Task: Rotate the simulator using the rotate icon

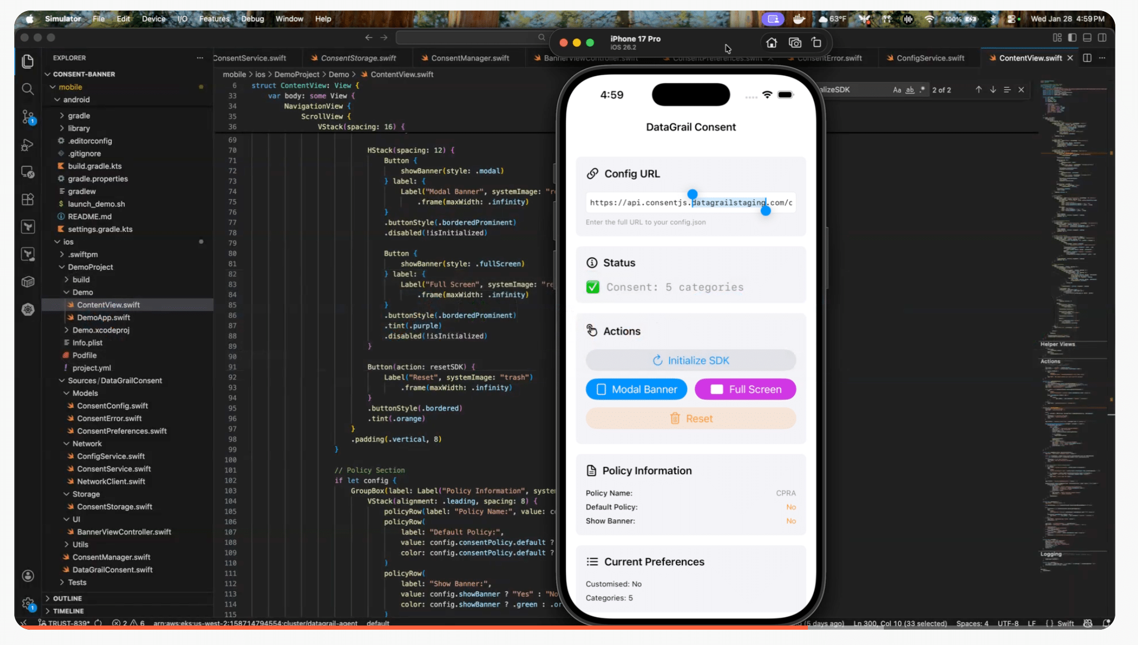Action: [x=816, y=42]
